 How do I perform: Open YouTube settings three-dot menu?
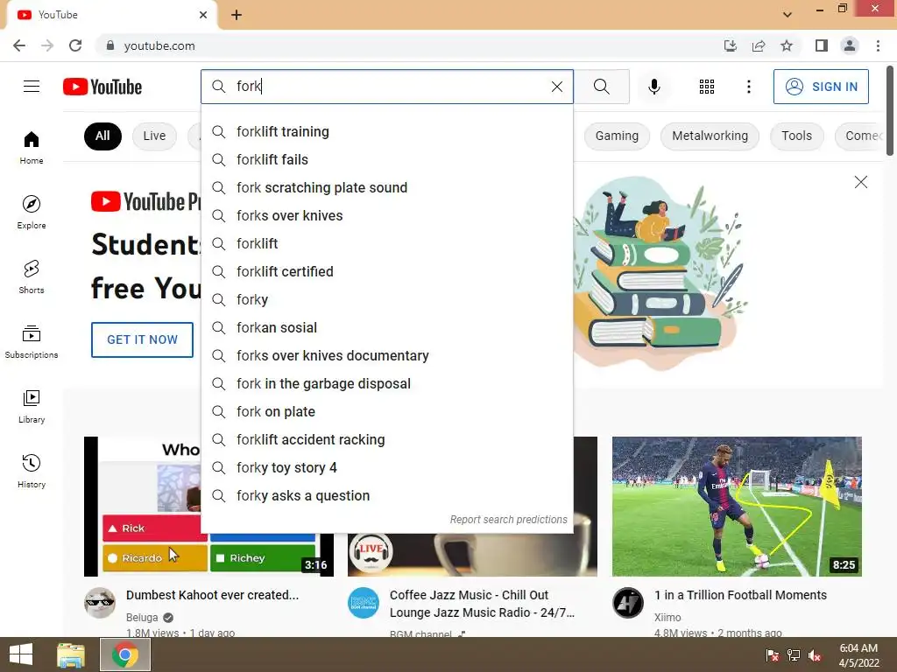click(x=748, y=87)
